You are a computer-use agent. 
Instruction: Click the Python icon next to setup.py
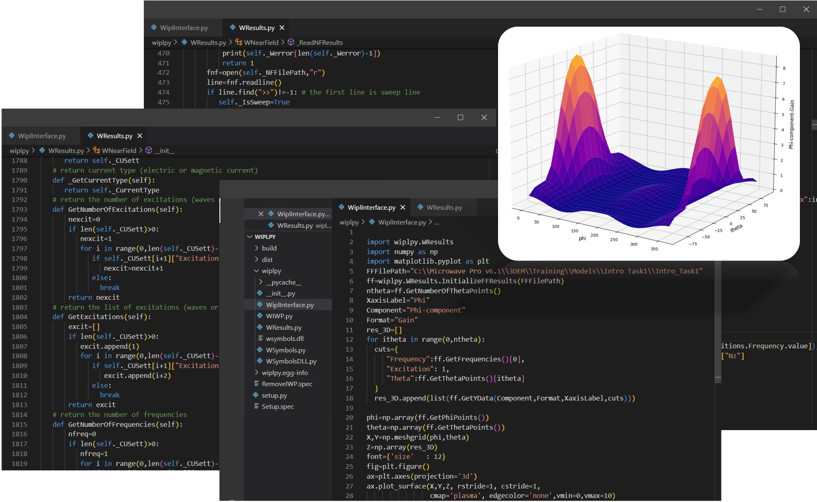coord(256,395)
